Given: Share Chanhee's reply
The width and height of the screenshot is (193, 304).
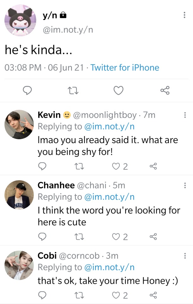Looking at the screenshot, I should (x=153, y=237).
